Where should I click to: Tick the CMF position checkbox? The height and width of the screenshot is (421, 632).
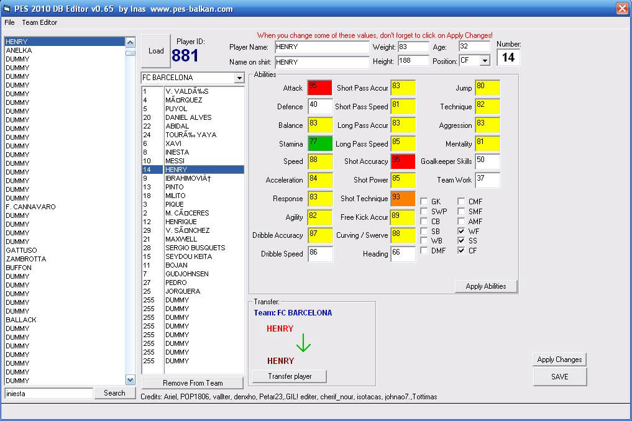click(461, 201)
